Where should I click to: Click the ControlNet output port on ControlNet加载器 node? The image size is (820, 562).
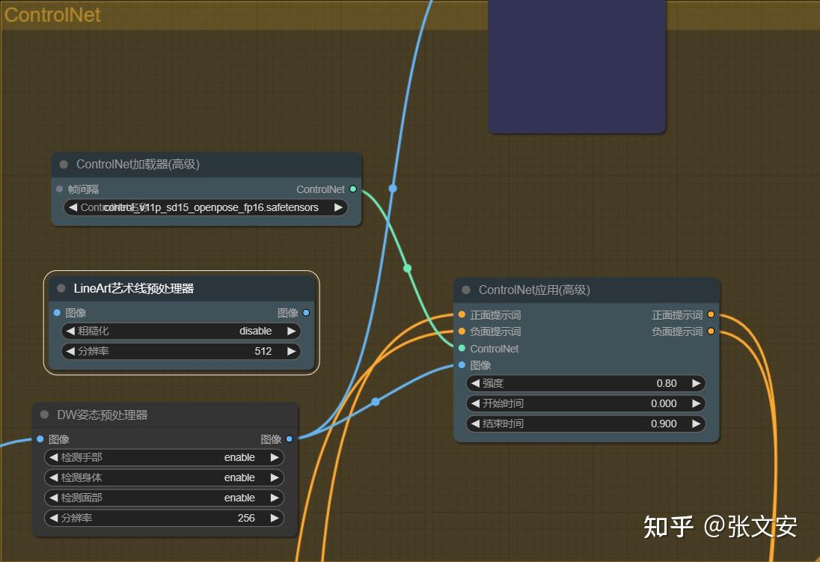pyautogui.click(x=352, y=189)
